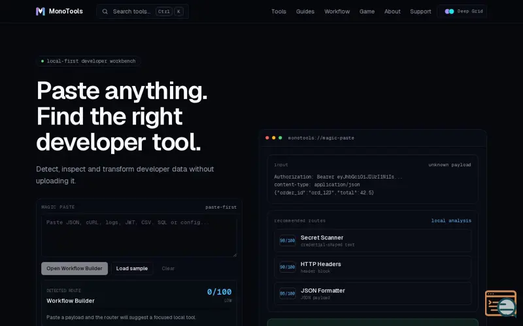The height and width of the screenshot is (326, 523).
Task: Select the HTTP Headers route
Action: tap(373, 267)
